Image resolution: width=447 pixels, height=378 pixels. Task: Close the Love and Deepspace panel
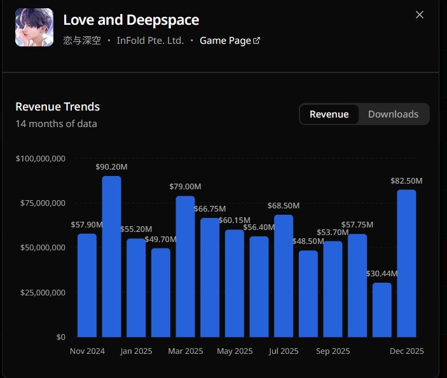click(x=419, y=15)
